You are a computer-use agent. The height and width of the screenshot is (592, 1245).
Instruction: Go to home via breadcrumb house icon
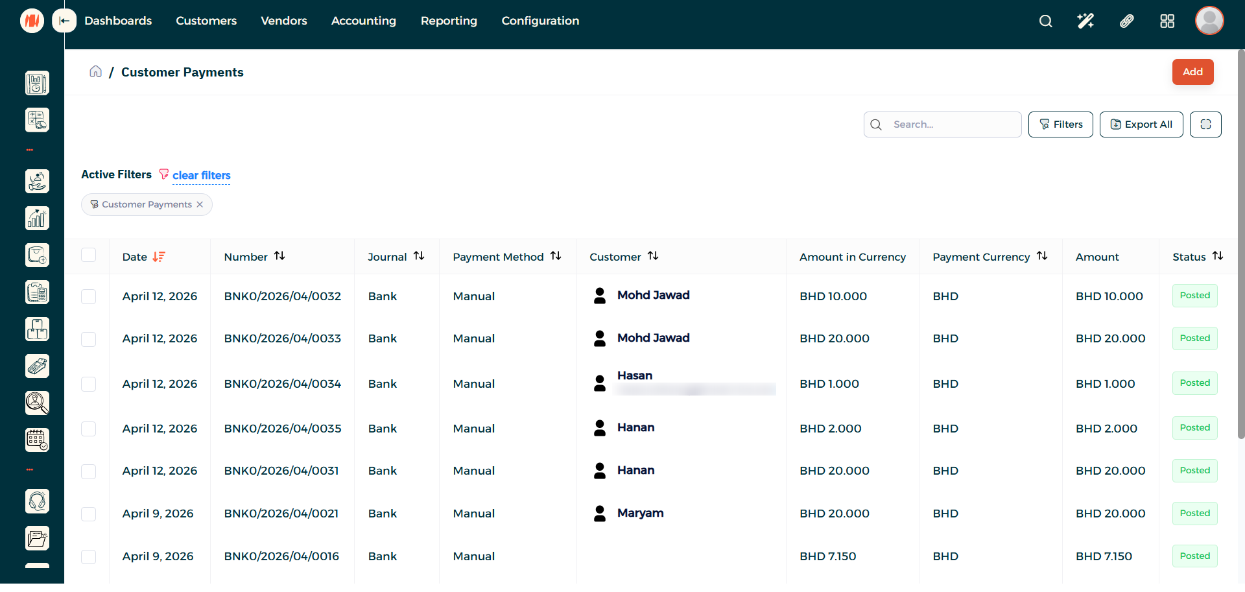(95, 71)
